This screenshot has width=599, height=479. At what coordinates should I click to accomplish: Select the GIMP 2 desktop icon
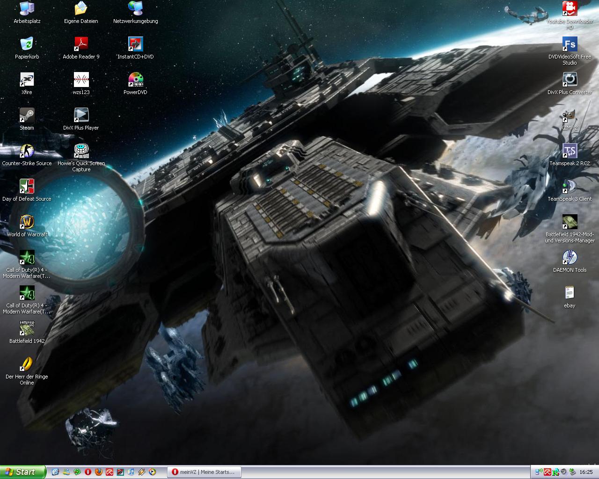click(570, 116)
